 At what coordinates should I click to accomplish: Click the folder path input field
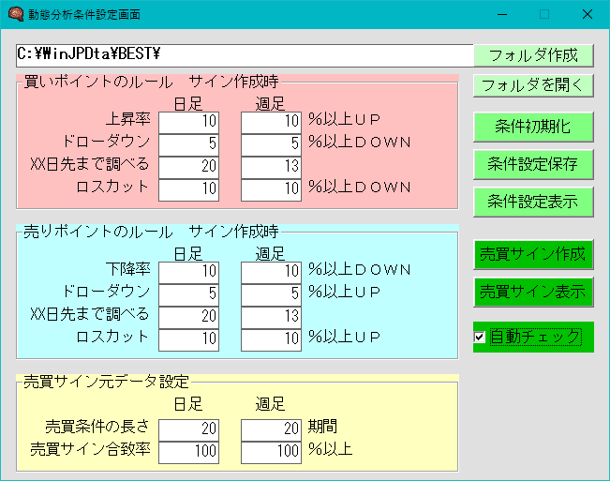point(244,55)
